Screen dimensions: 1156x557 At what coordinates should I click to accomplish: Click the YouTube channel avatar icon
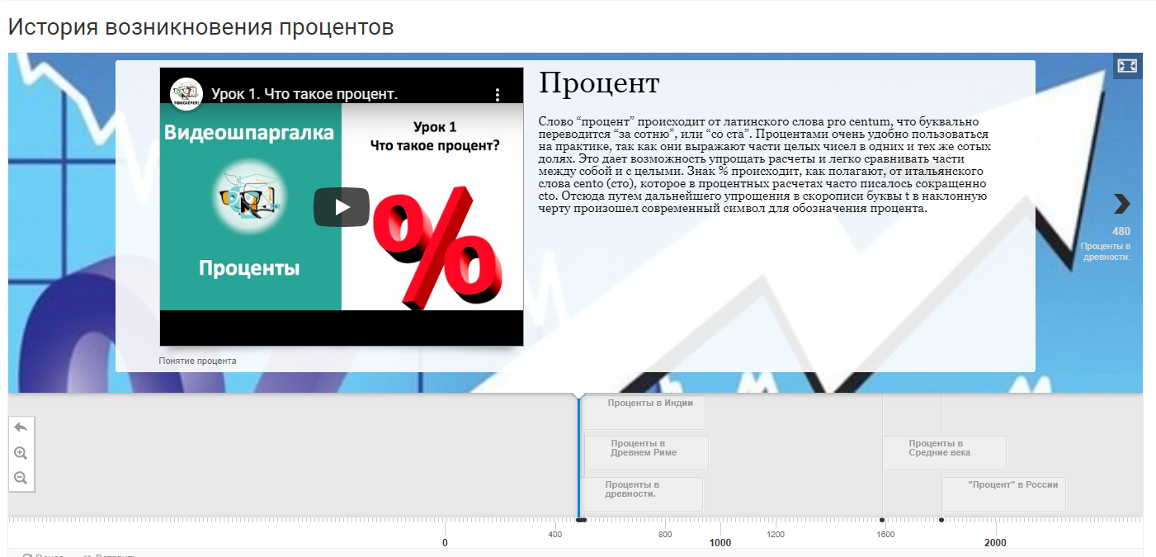186,94
